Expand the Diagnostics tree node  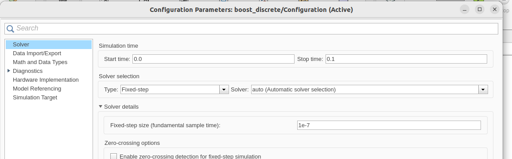coord(9,71)
